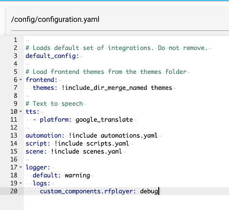Screen dimensions: 229x210
Task: Collapse the logger block fold arrow
Action: [21, 167]
